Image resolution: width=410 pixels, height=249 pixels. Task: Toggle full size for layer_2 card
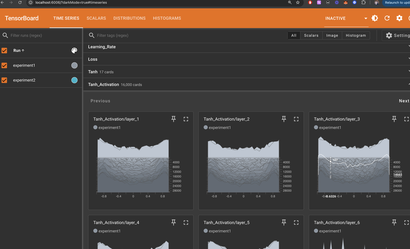[x=296, y=119]
